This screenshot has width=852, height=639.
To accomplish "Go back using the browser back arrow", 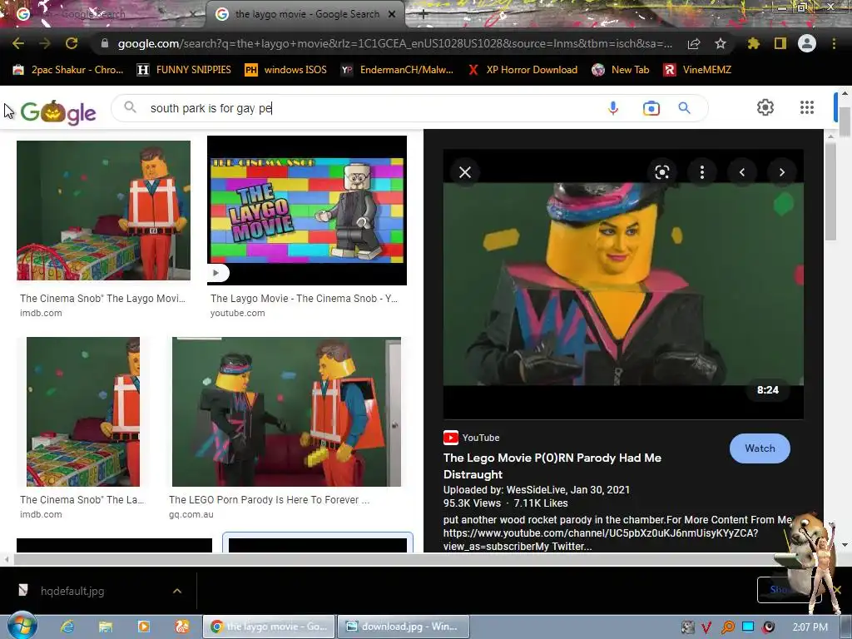I will click(x=18, y=43).
